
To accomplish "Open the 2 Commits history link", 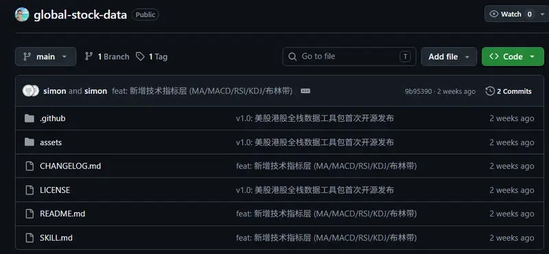I will [514, 91].
